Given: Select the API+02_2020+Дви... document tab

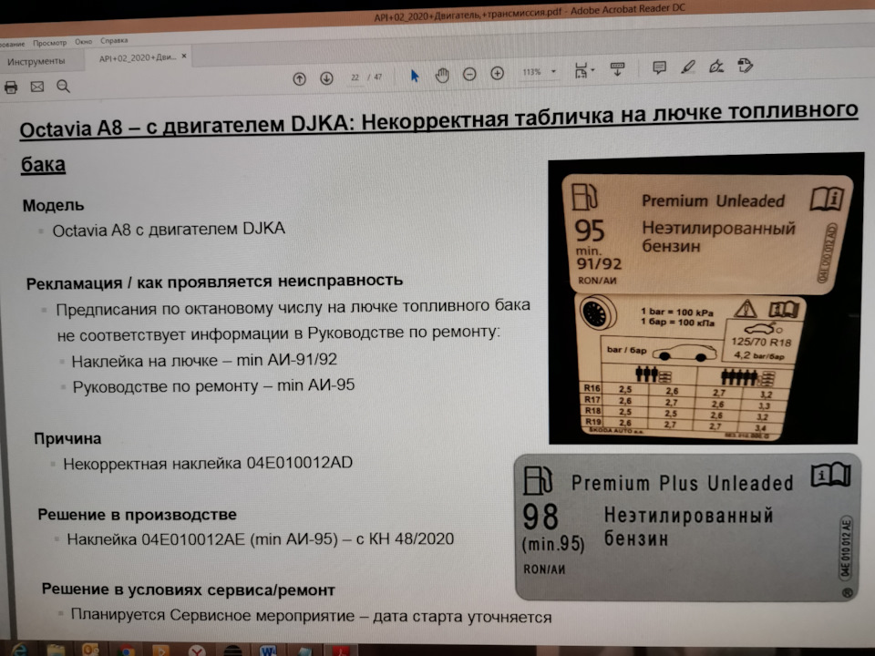Looking at the screenshot, I should click(138, 57).
